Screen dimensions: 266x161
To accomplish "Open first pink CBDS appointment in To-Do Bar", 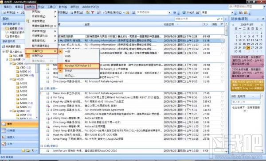I will coord(247,61).
